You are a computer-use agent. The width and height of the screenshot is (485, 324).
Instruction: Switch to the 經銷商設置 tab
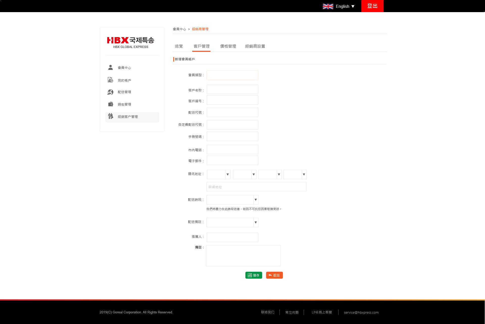point(255,46)
